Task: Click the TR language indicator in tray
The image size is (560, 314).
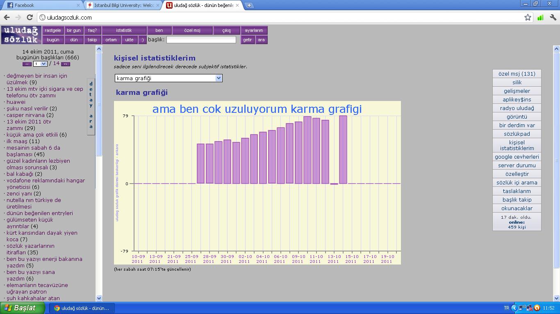Action: coord(506,308)
